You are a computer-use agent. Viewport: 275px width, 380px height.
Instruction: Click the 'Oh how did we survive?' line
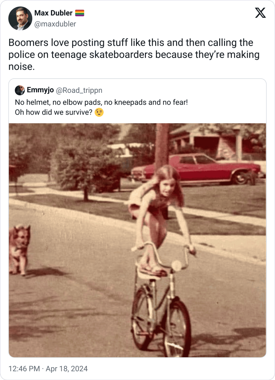point(54,112)
